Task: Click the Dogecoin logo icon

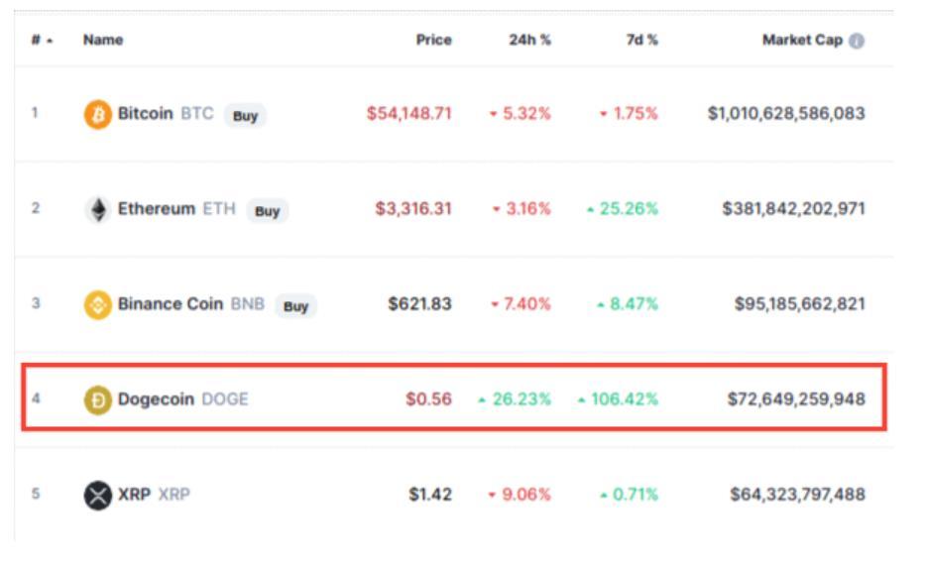Action: pyautogui.click(x=97, y=400)
